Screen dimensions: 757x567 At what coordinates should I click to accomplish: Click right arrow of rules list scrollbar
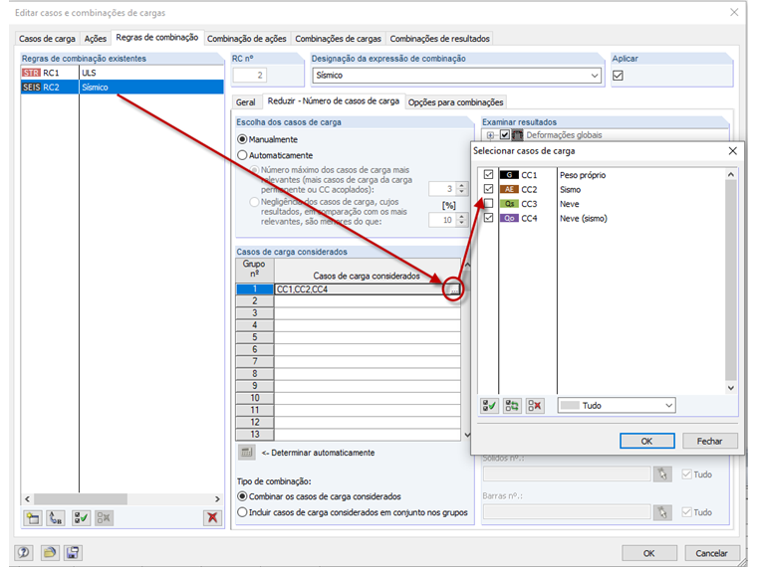point(217,499)
